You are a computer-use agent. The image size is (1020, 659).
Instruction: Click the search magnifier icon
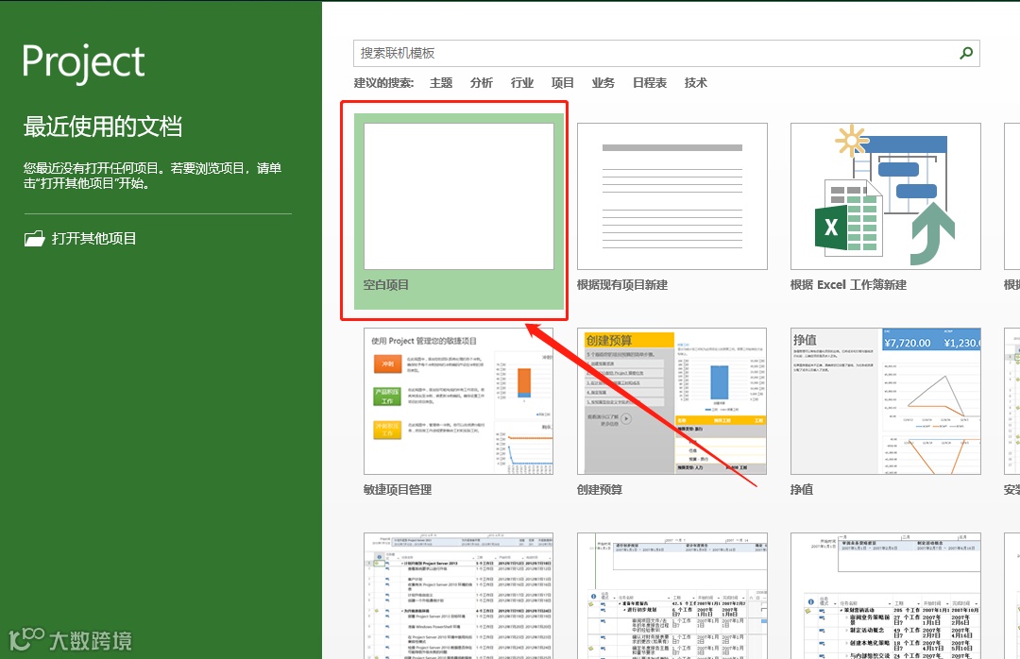pyautogui.click(x=966, y=54)
